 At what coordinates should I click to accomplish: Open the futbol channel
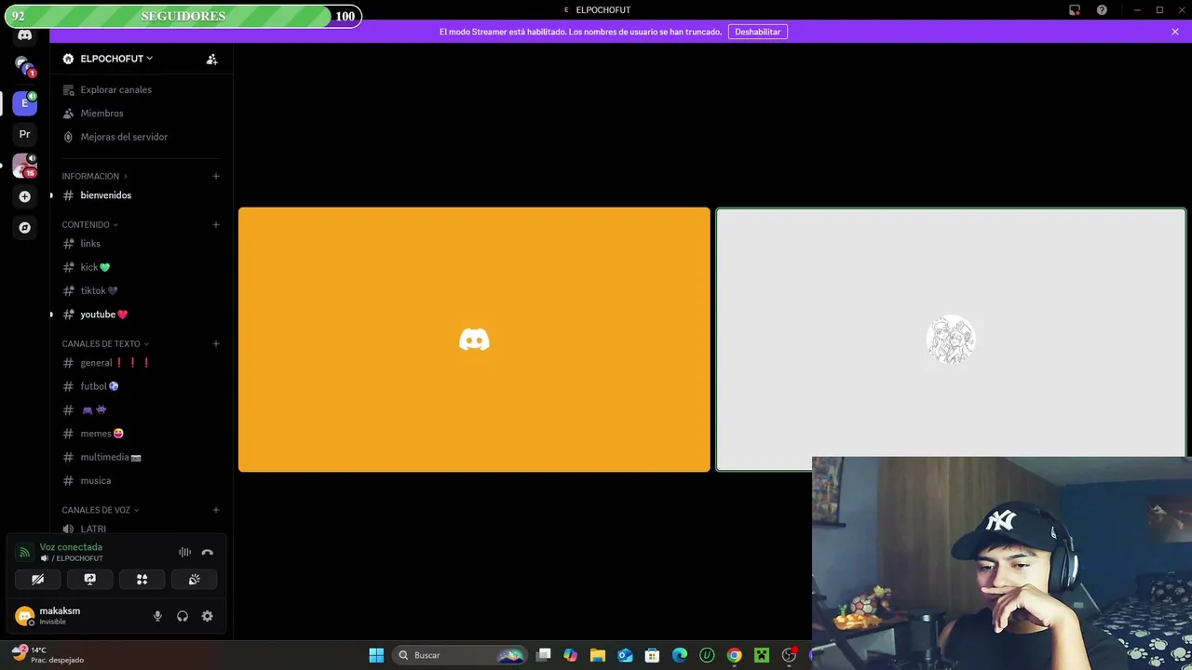coord(140,386)
